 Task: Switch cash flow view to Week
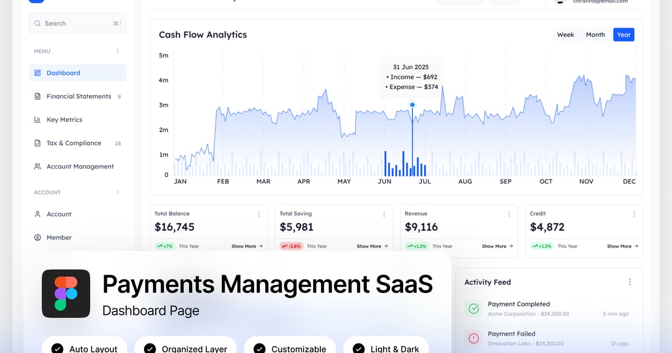[565, 34]
